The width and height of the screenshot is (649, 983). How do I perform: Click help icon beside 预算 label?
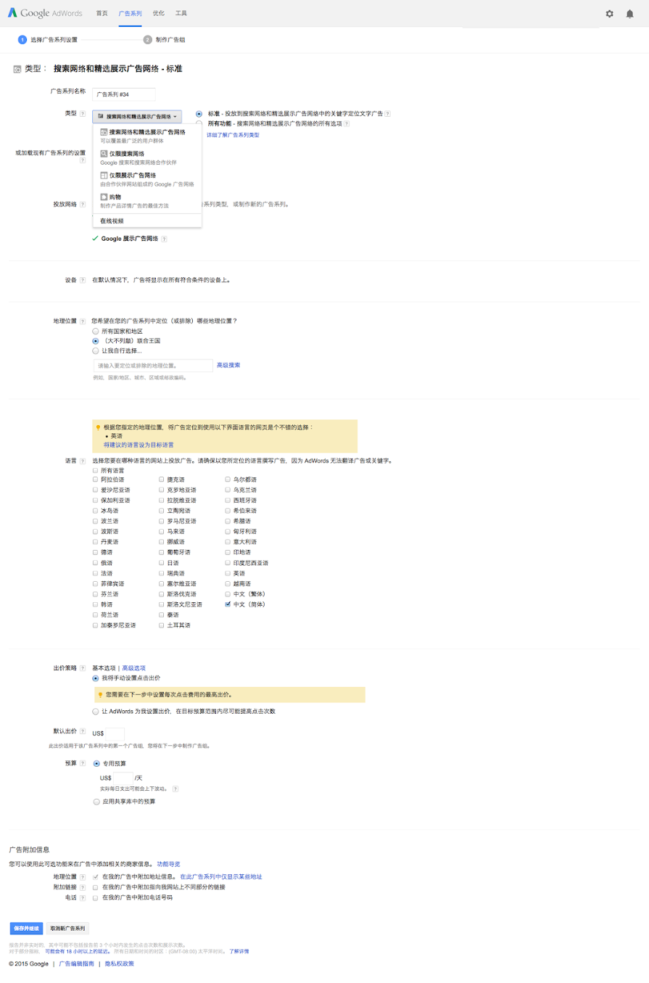tap(83, 763)
